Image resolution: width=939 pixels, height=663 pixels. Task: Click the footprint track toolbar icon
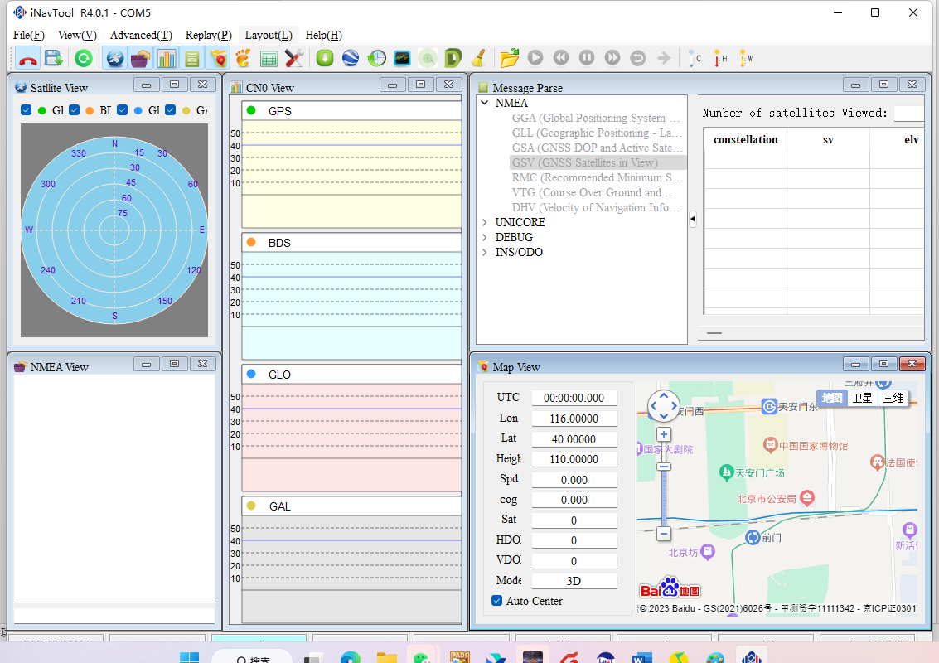[243, 58]
